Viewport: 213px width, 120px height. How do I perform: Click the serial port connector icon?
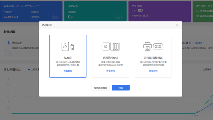tap(158, 46)
